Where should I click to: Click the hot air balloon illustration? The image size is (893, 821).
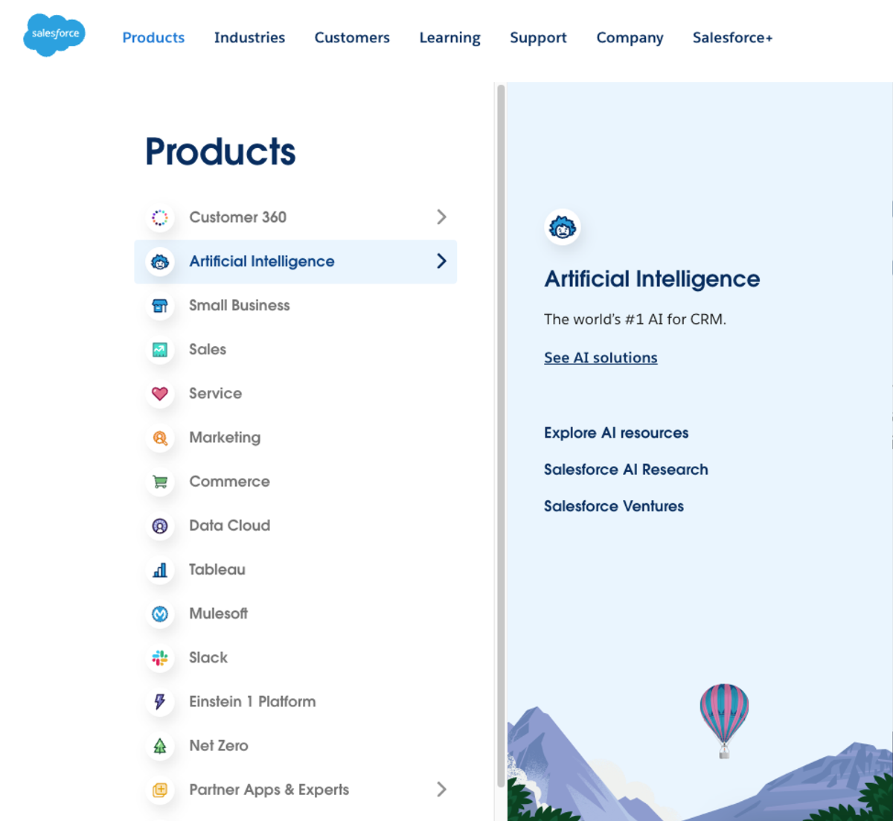tap(724, 721)
